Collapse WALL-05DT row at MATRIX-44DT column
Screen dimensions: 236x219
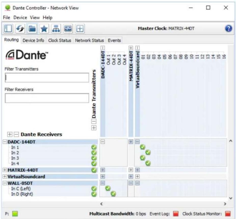tap(131, 183)
